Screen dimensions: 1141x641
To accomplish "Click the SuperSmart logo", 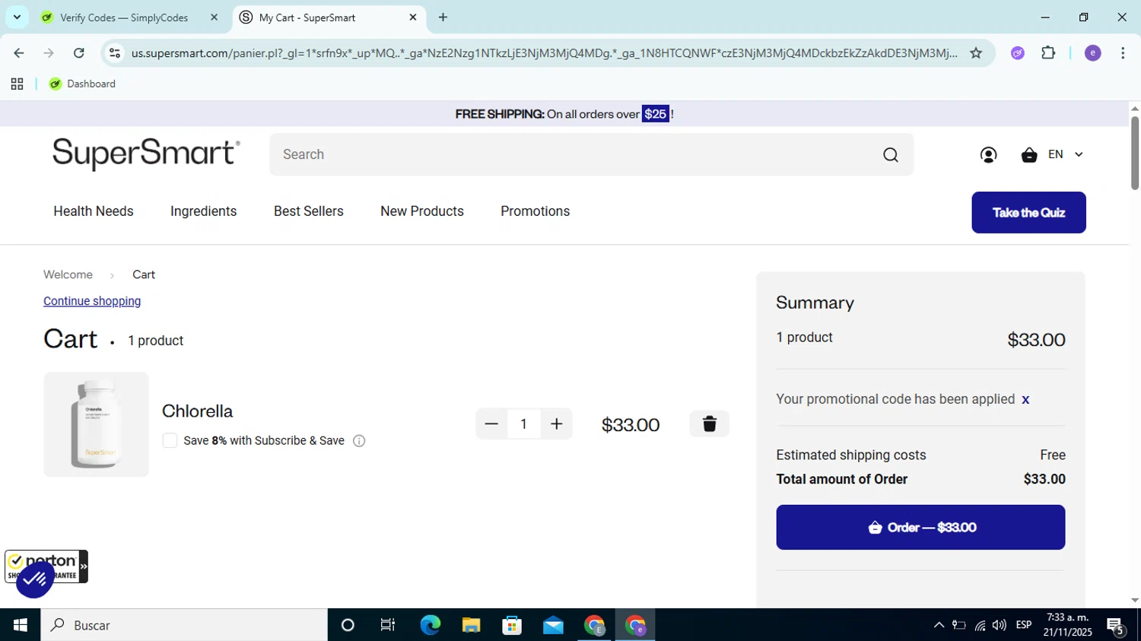I will (x=146, y=154).
